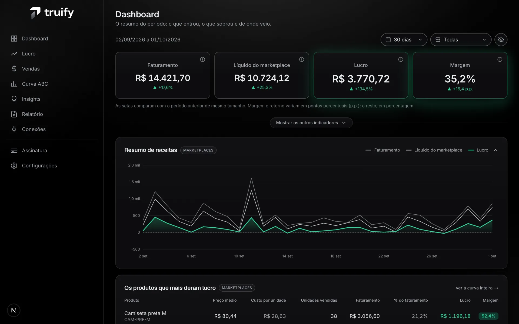
Task: Go to Lucro in the sidebar
Action: coord(51,54)
